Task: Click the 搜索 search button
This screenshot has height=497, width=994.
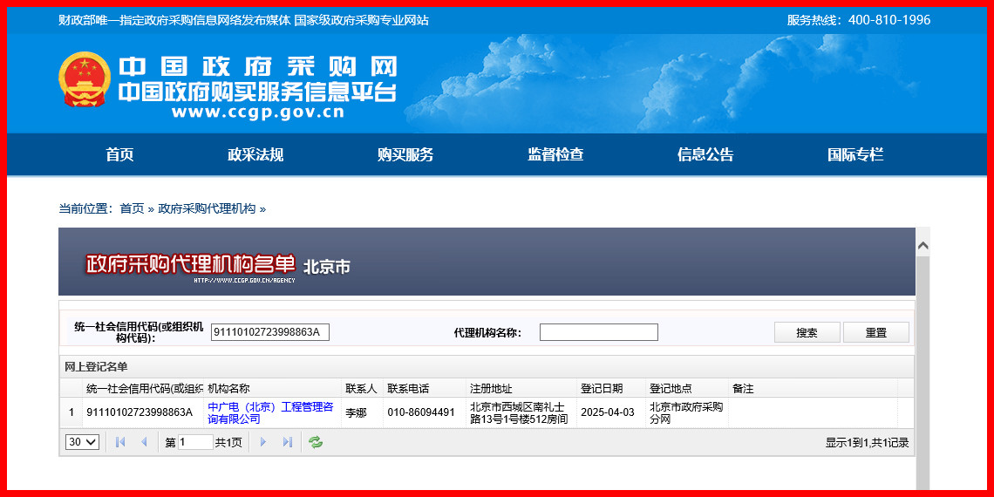Action: coord(807,332)
